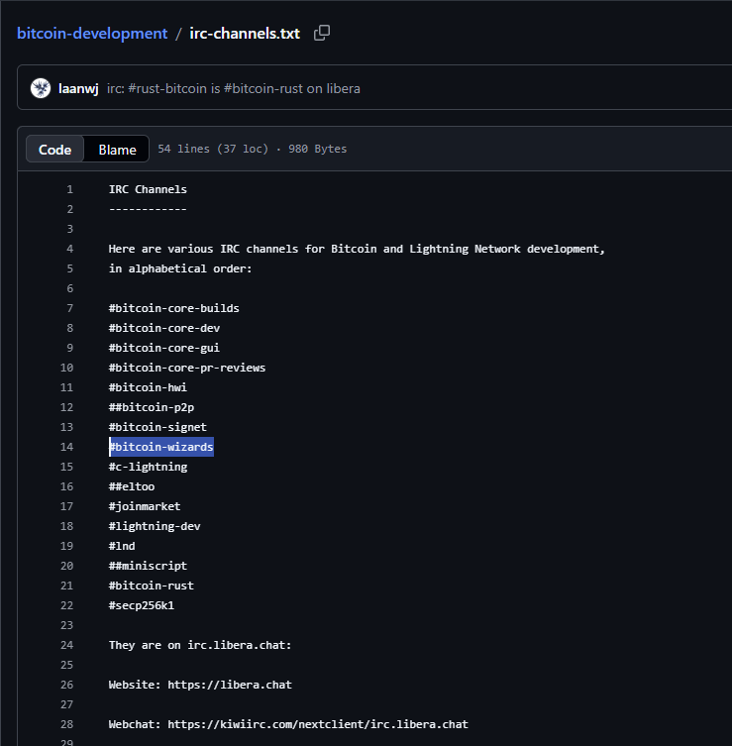Click the #lightning-dev line
This screenshot has height=746, width=732.
click(x=155, y=526)
